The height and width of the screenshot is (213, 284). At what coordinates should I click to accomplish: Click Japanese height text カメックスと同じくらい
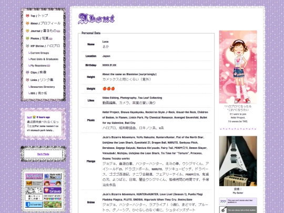click(x=127, y=79)
